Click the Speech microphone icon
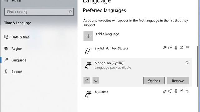 (6, 72)
